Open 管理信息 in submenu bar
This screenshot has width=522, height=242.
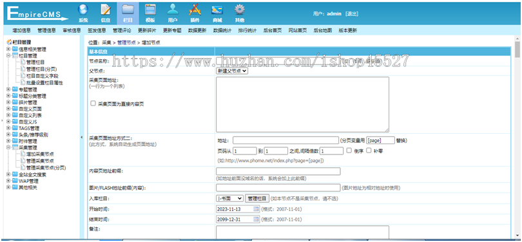click(46, 30)
